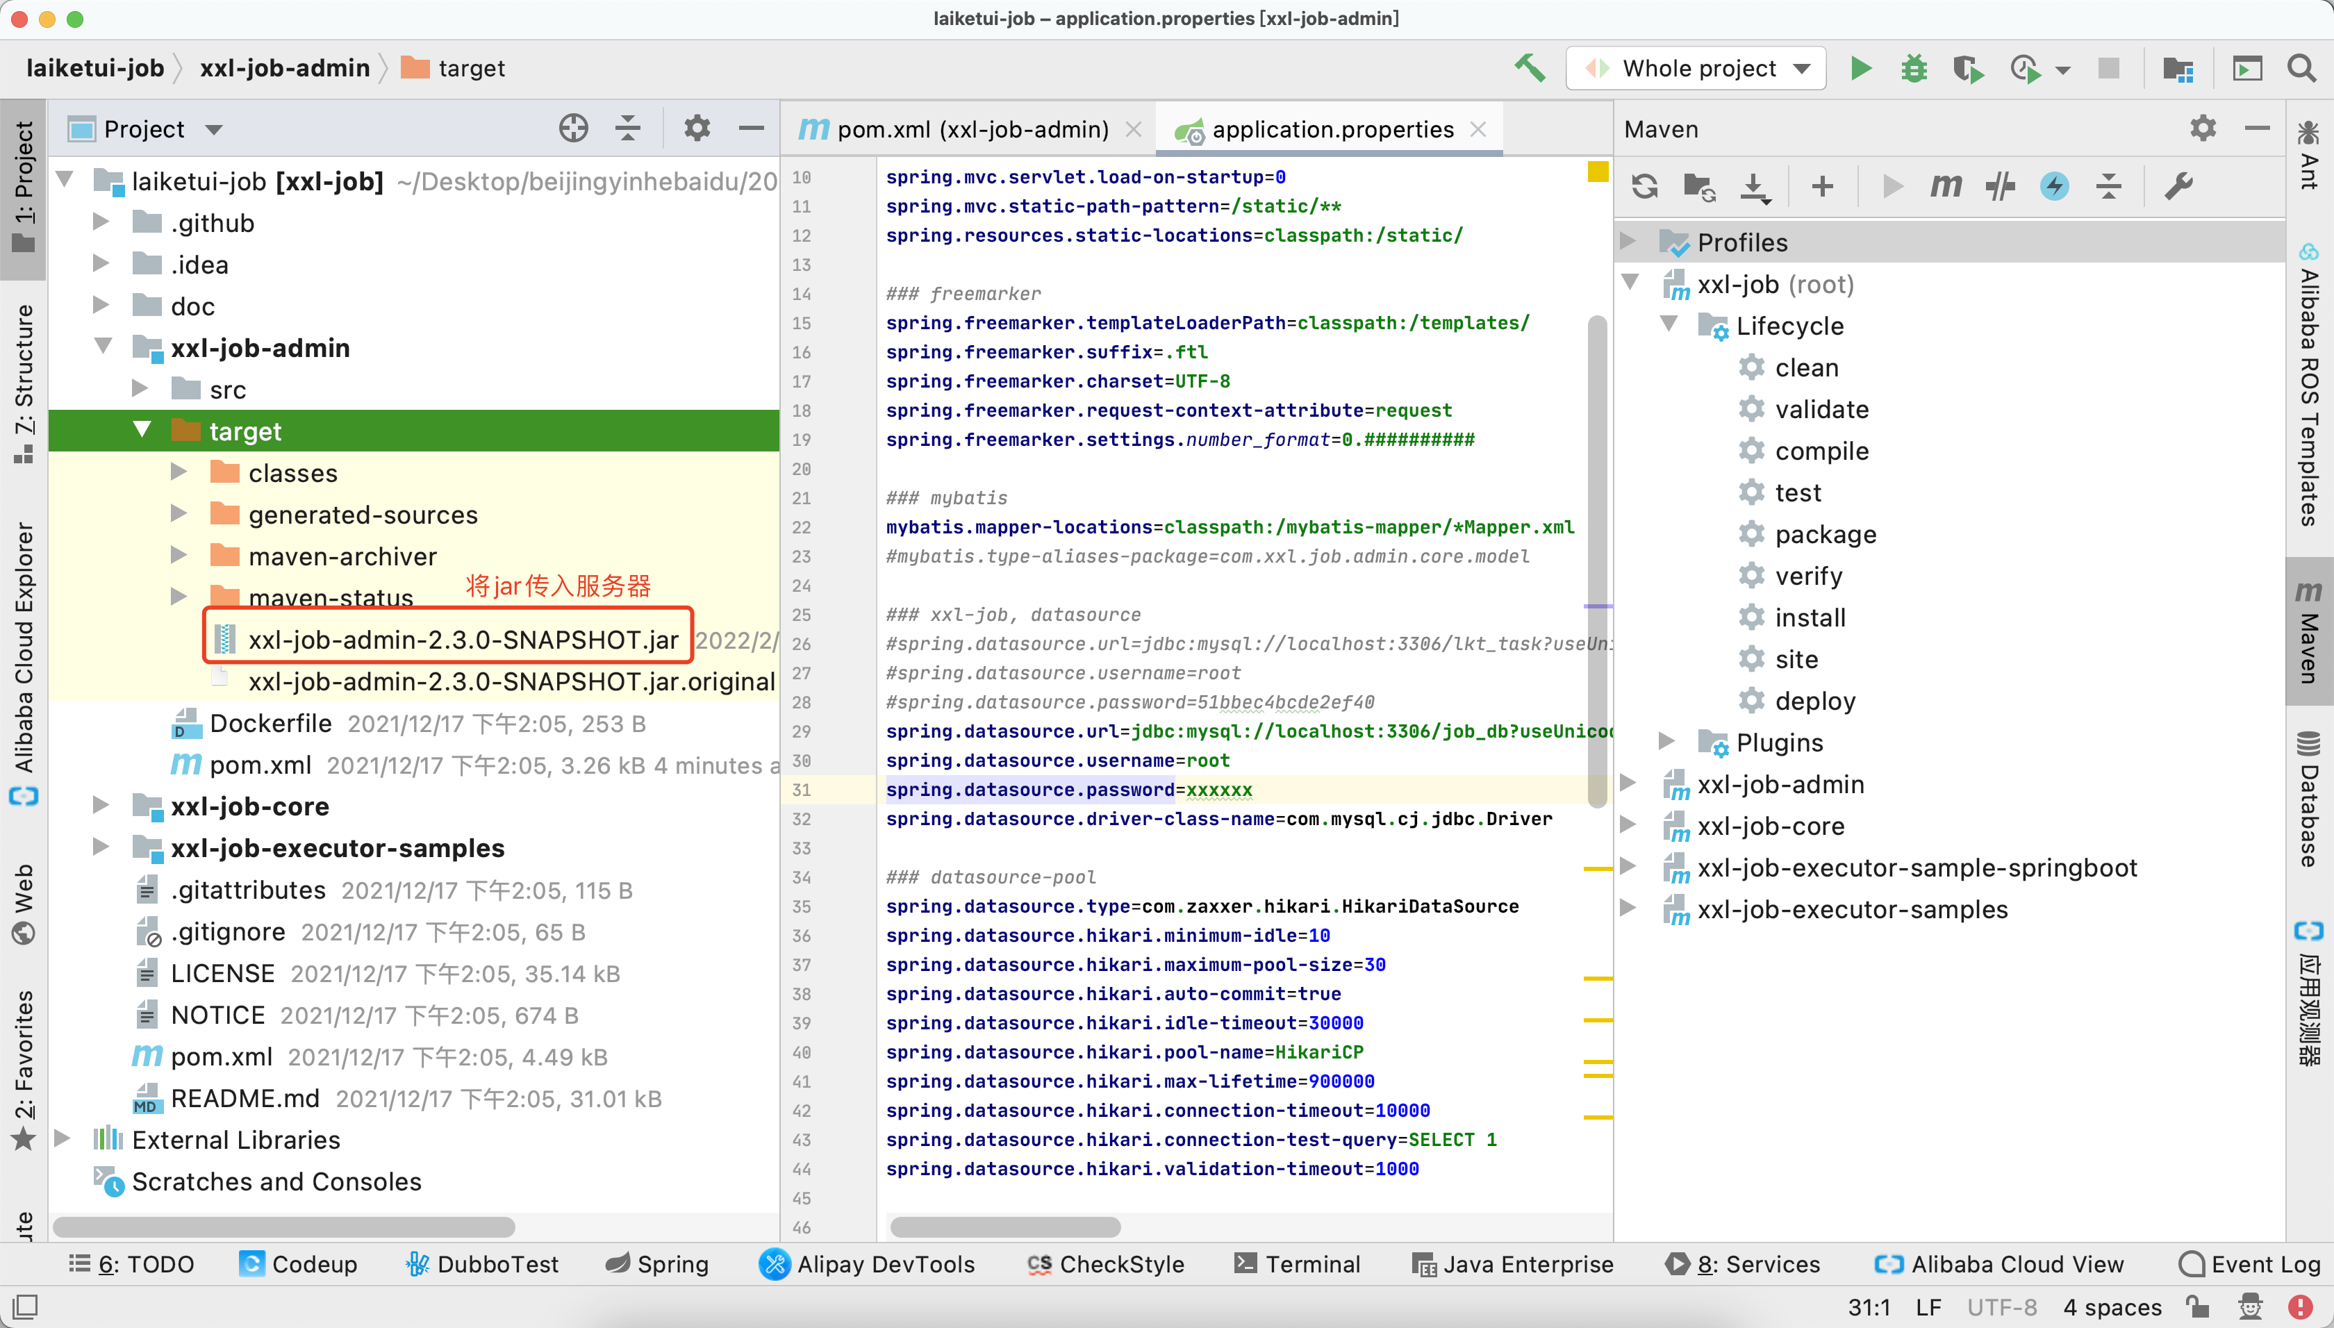
Task: Hide the Maven tool window
Action: point(2258,128)
